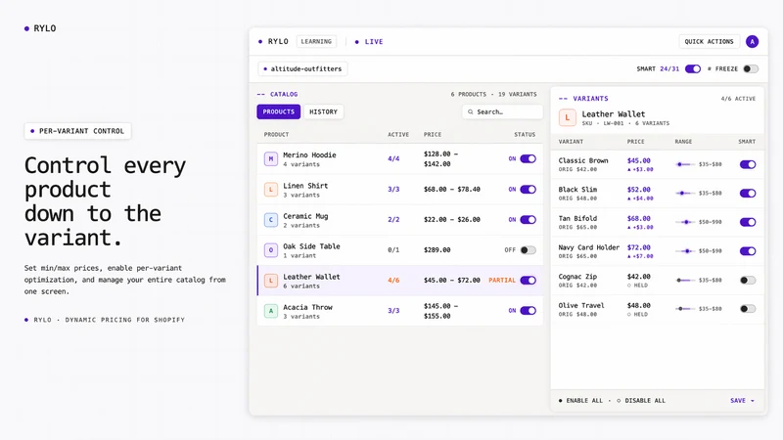The width and height of the screenshot is (783, 440).
Task: Click the Olive Travel $48.00 price
Action: [639, 305]
